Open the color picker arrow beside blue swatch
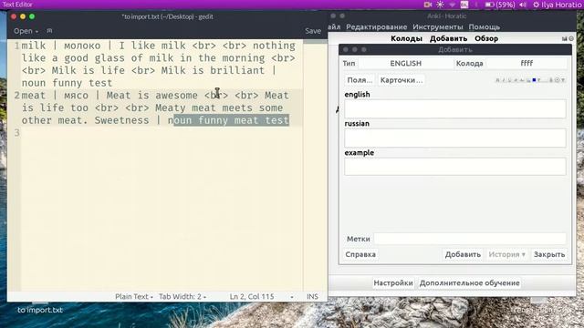Screen dimensions: 584x328 tap(539, 80)
